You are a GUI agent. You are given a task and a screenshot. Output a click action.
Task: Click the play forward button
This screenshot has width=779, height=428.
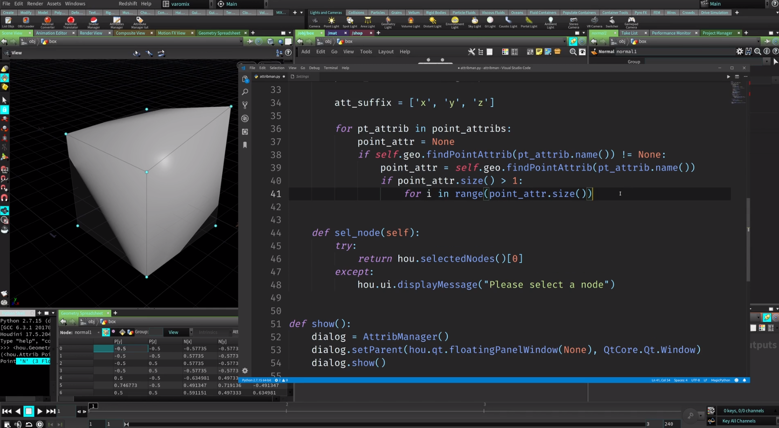(40, 411)
